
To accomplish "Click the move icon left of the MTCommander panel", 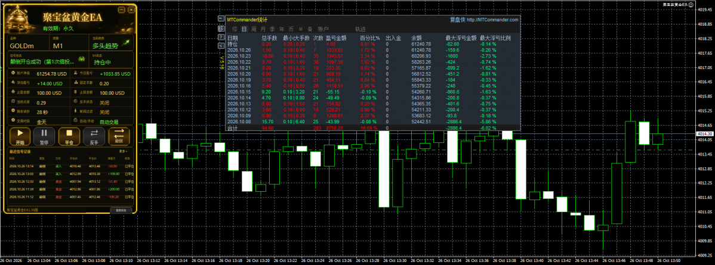I will 221,28.
